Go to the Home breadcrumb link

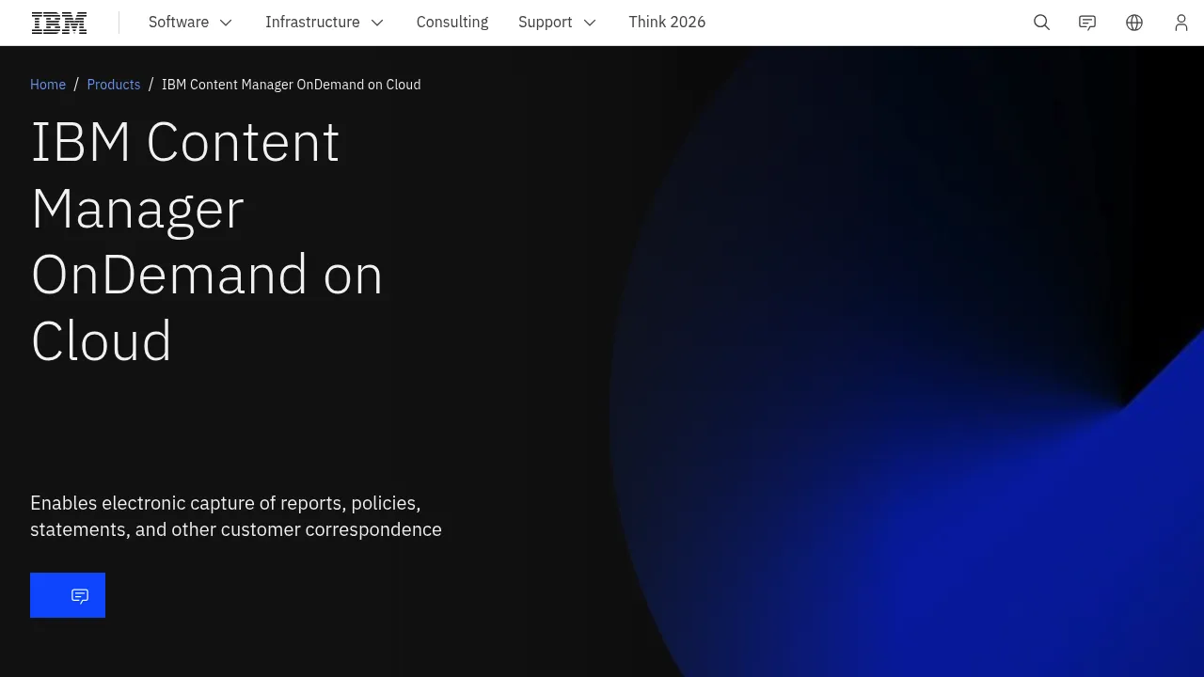[x=48, y=85]
